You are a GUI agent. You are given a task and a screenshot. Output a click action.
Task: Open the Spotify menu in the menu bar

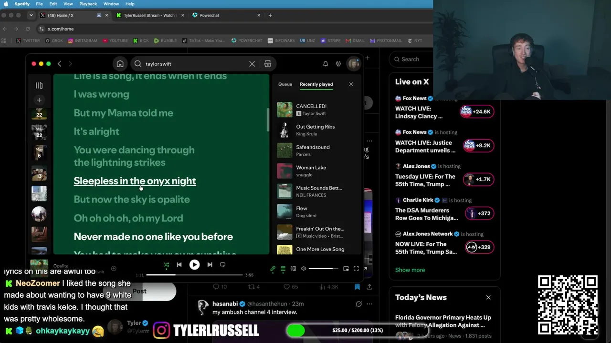tap(22, 4)
